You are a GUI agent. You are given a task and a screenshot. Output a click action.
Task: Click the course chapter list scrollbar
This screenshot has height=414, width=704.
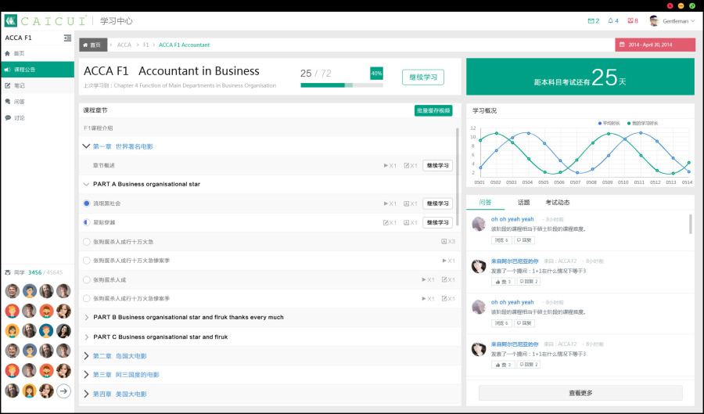[458, 177]
